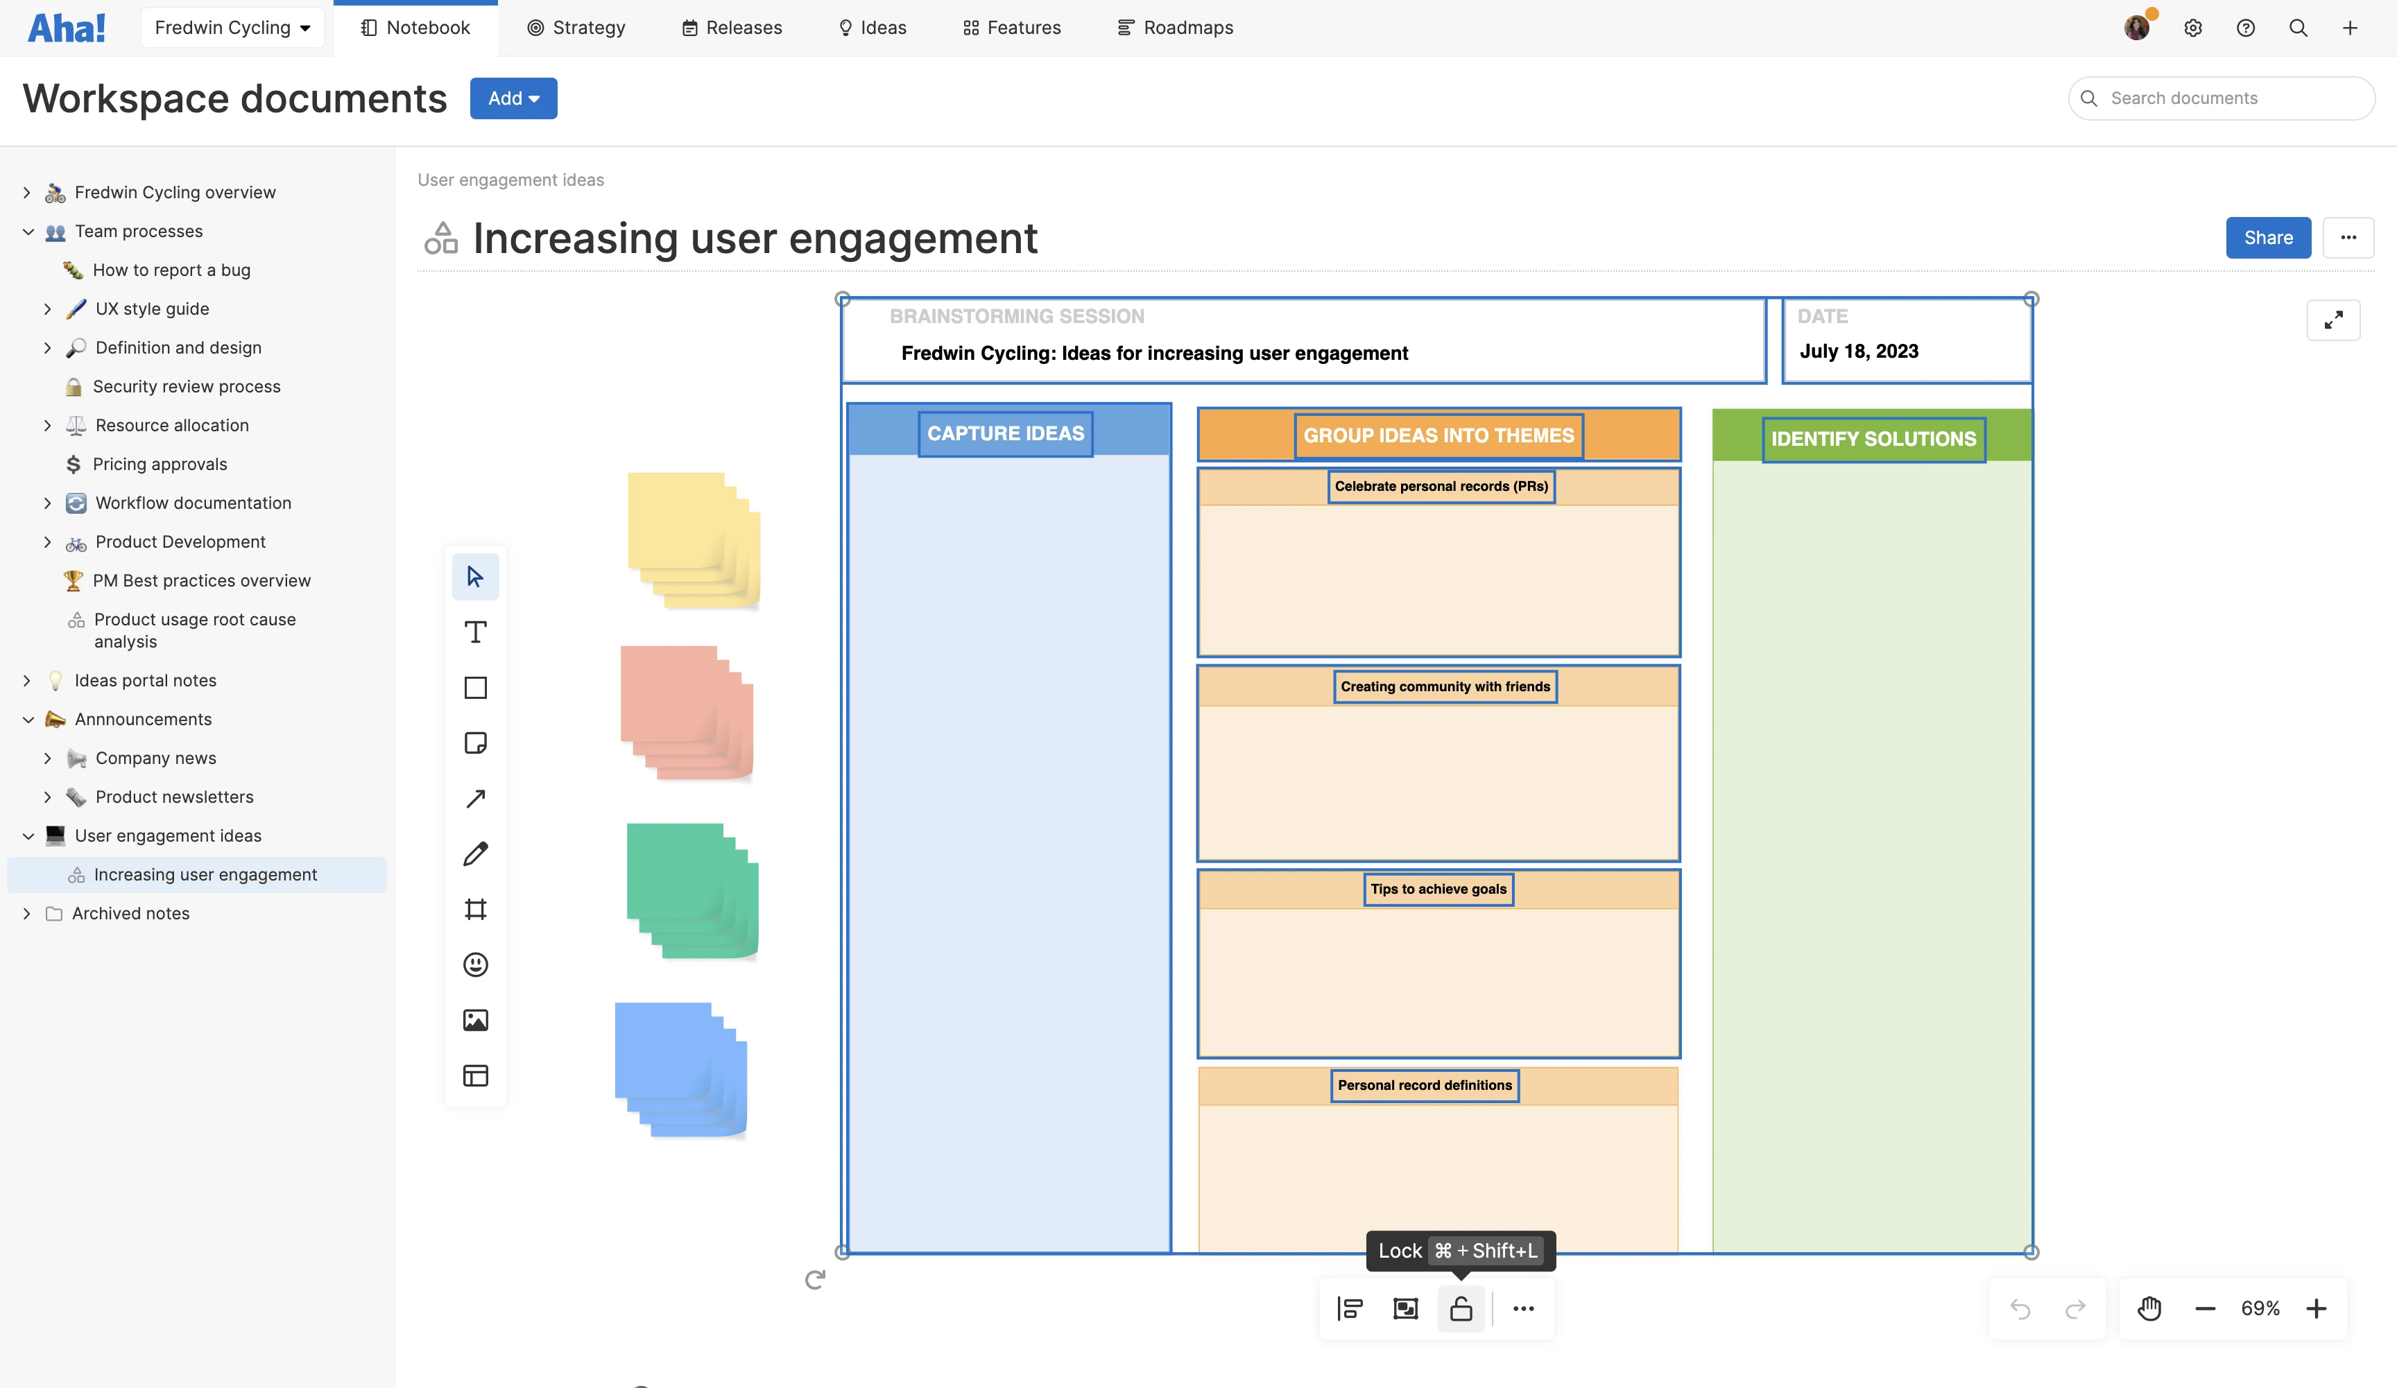
Task: Select the arrow connector tool
Action: click(x=476, y=799)
